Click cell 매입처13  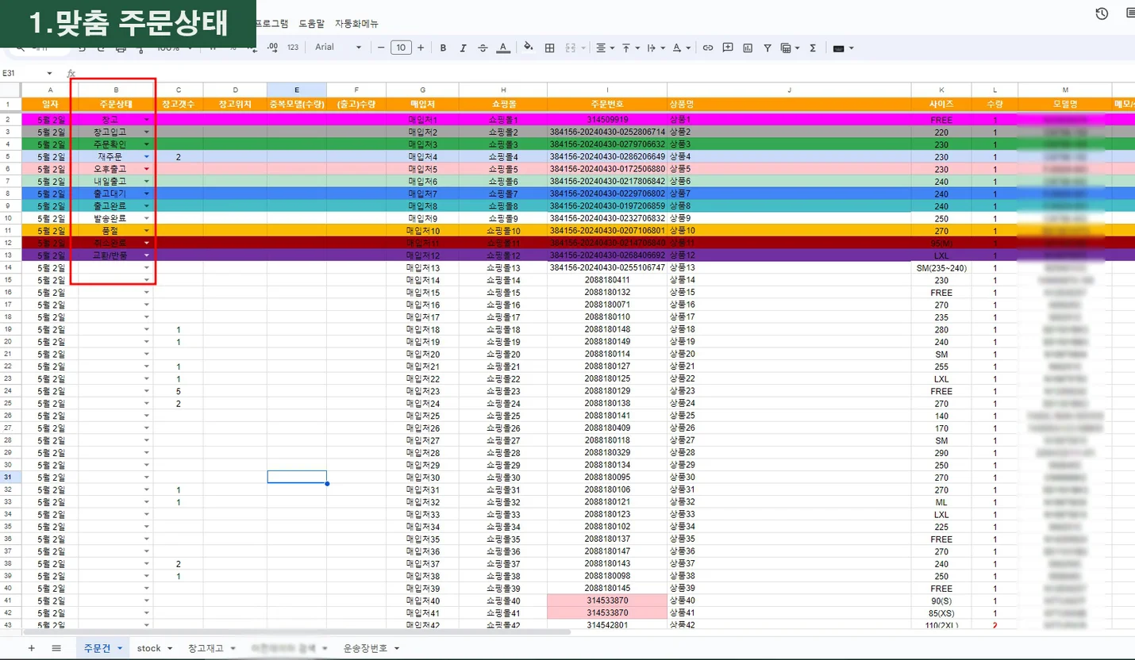click(x=422, y=268)
